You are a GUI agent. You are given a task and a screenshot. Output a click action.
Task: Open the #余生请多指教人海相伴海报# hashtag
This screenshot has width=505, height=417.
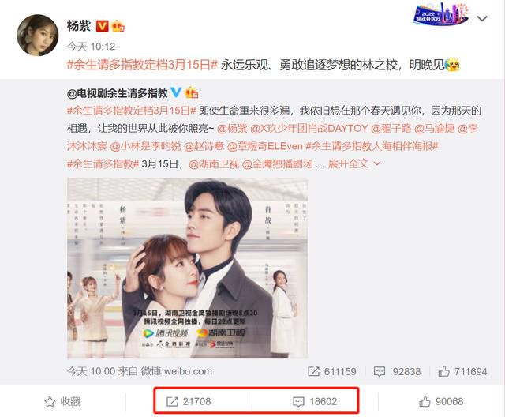[372, 146]
